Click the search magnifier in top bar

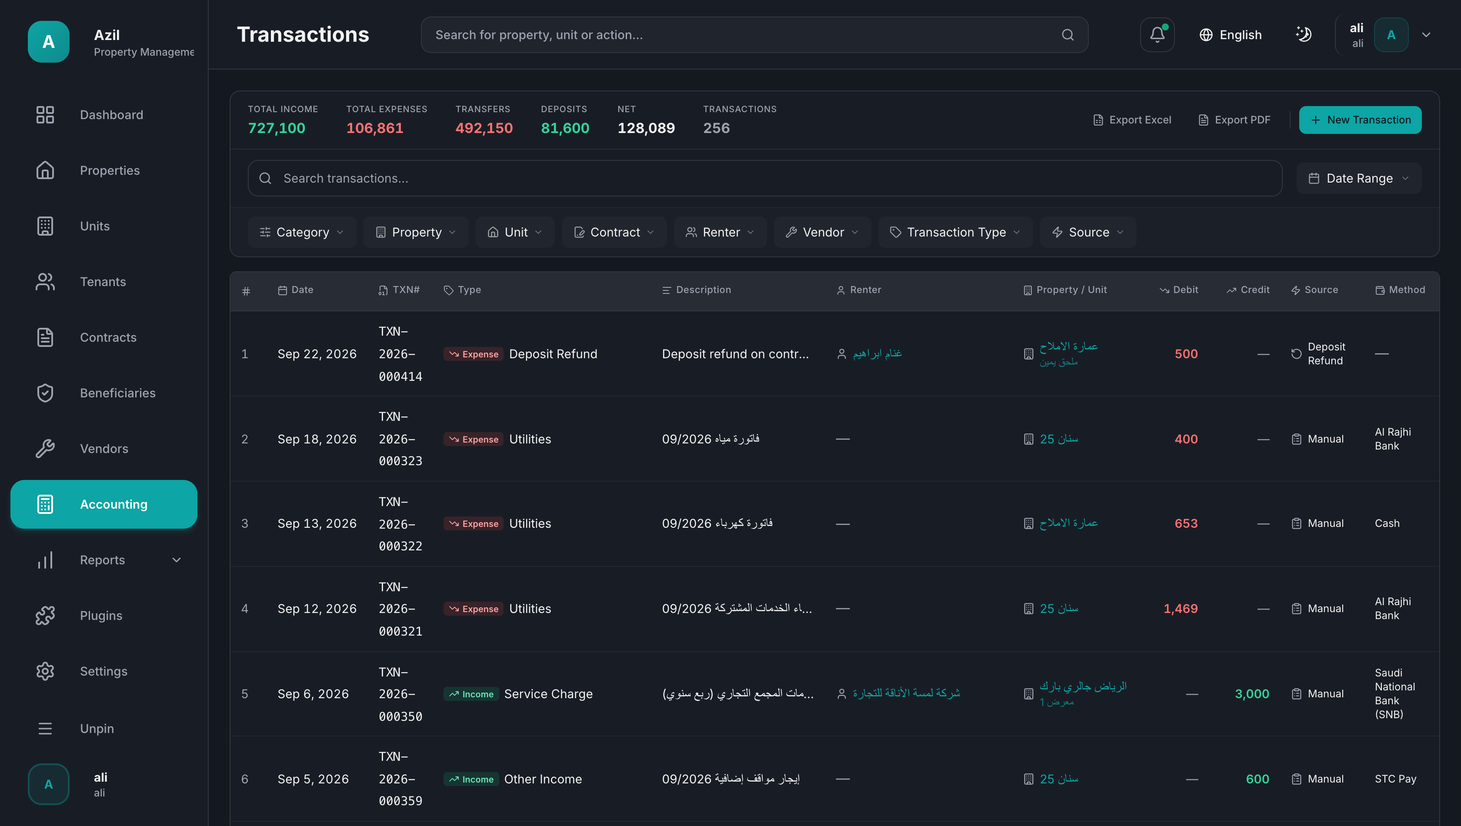tap(1067, 35)
